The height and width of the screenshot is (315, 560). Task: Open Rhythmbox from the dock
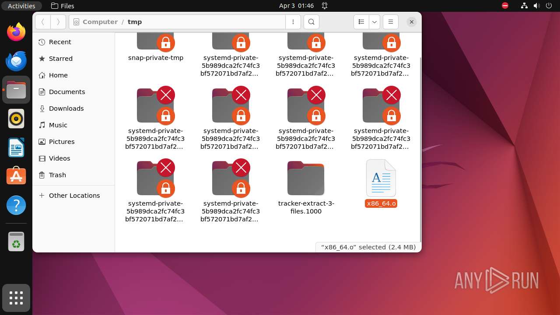pyautogui.click(x=16, y=119)
